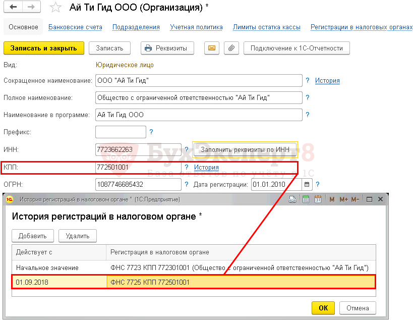Click the paperclip attachments icon button

click(x=231, y=48)
